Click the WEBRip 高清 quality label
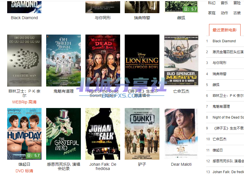This screenshot has width=244, height=174. pos(24,102)
